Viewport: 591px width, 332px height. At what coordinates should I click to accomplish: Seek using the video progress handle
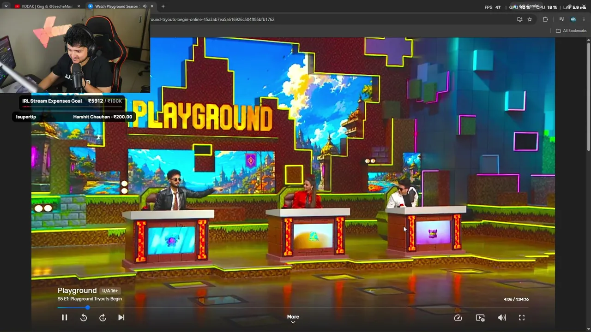click(87, 308)
